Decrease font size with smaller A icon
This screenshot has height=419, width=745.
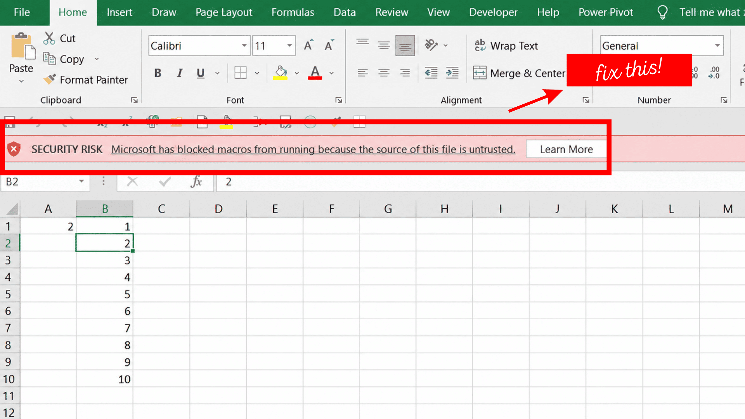(x=329, y=45)
